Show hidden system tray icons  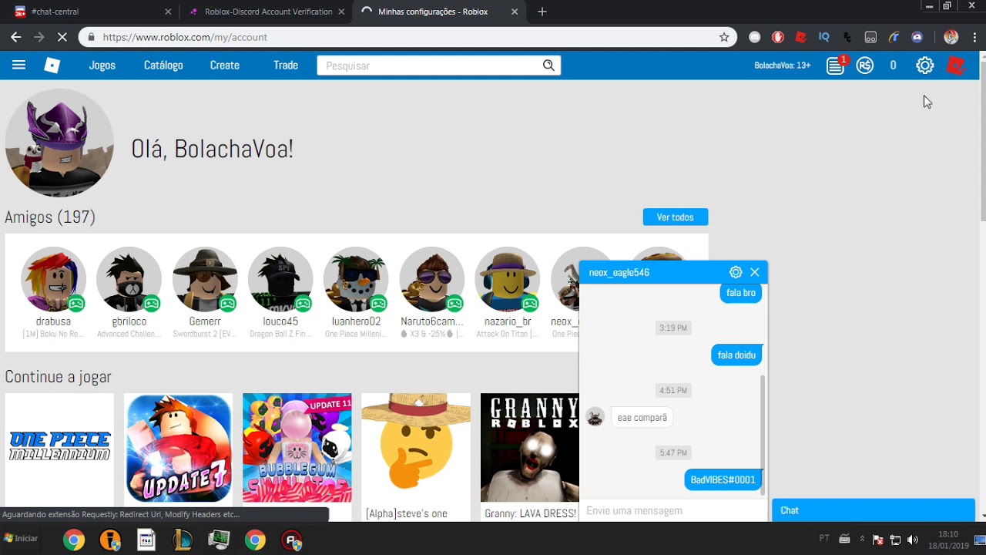pyautogui.click(x=862, y=540)
